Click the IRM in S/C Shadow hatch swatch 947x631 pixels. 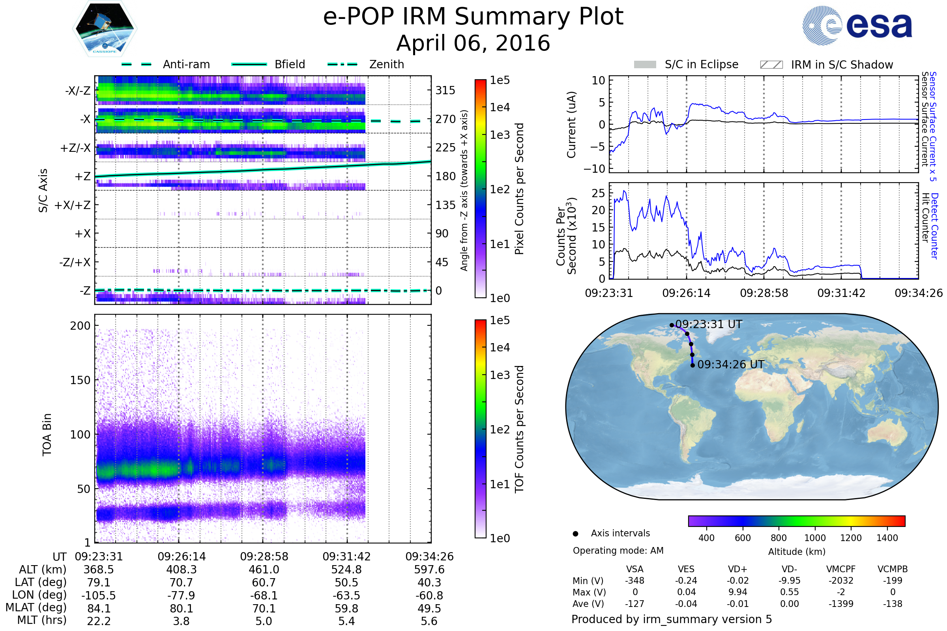tap(771, 65)
